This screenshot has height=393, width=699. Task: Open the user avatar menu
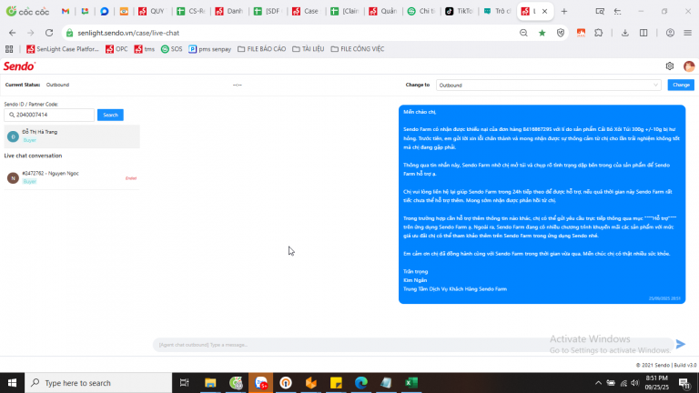pyautogui.click(x=689, y=65)
